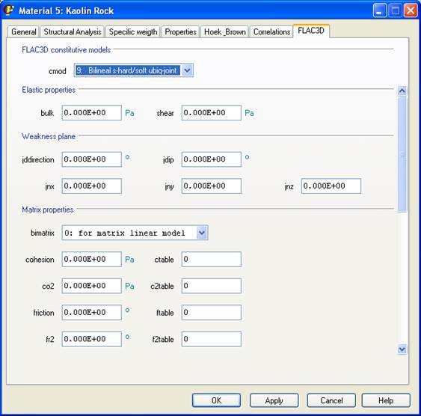Click the scrollbar down arrow
This screenshot has height=416, width=421.
pyautogui.click(x=402, y=349)
